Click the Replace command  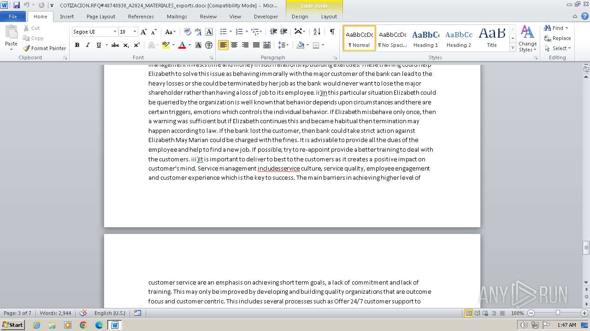click(558, 38)
